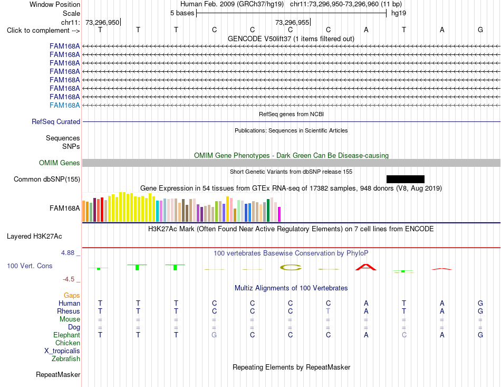Open 'Multiz Alignments of 100 Vertebrates' title
The width and height of the screenshot is (501, 387).
[x=291, y=288]
